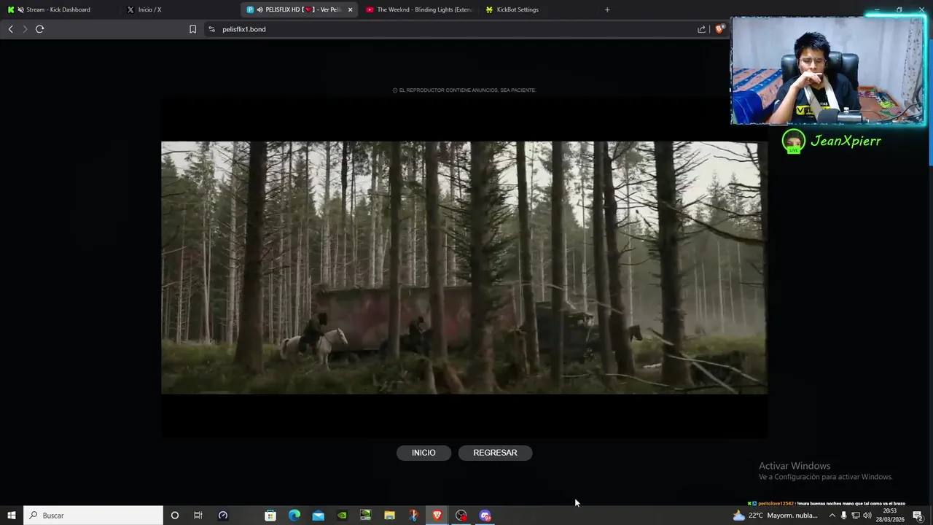Select the PELISFLIX HD tab

[299, 9]
